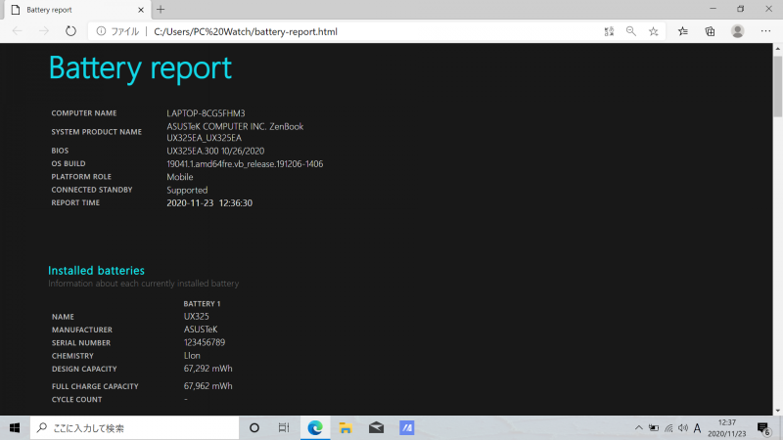Open Edge settings and more menu
The image size is (783, 440).
[765, 31]
